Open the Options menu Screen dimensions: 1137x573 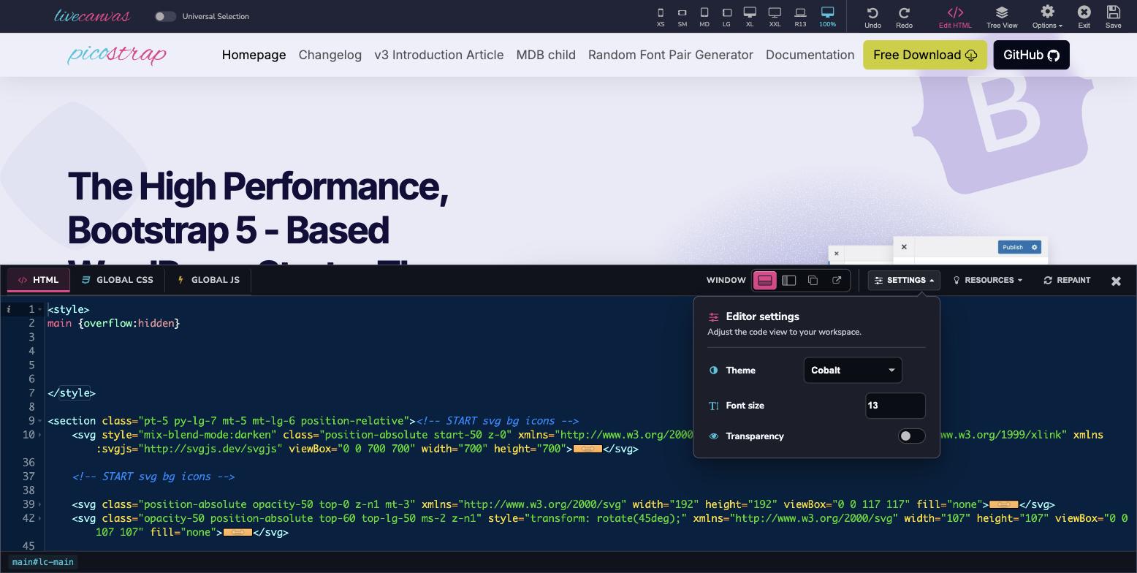pyautogui.click(x=1047, y=17)
